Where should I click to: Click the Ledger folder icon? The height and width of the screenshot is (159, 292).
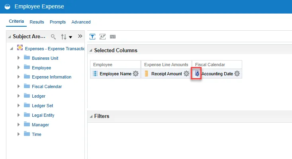tap(27, 96)
